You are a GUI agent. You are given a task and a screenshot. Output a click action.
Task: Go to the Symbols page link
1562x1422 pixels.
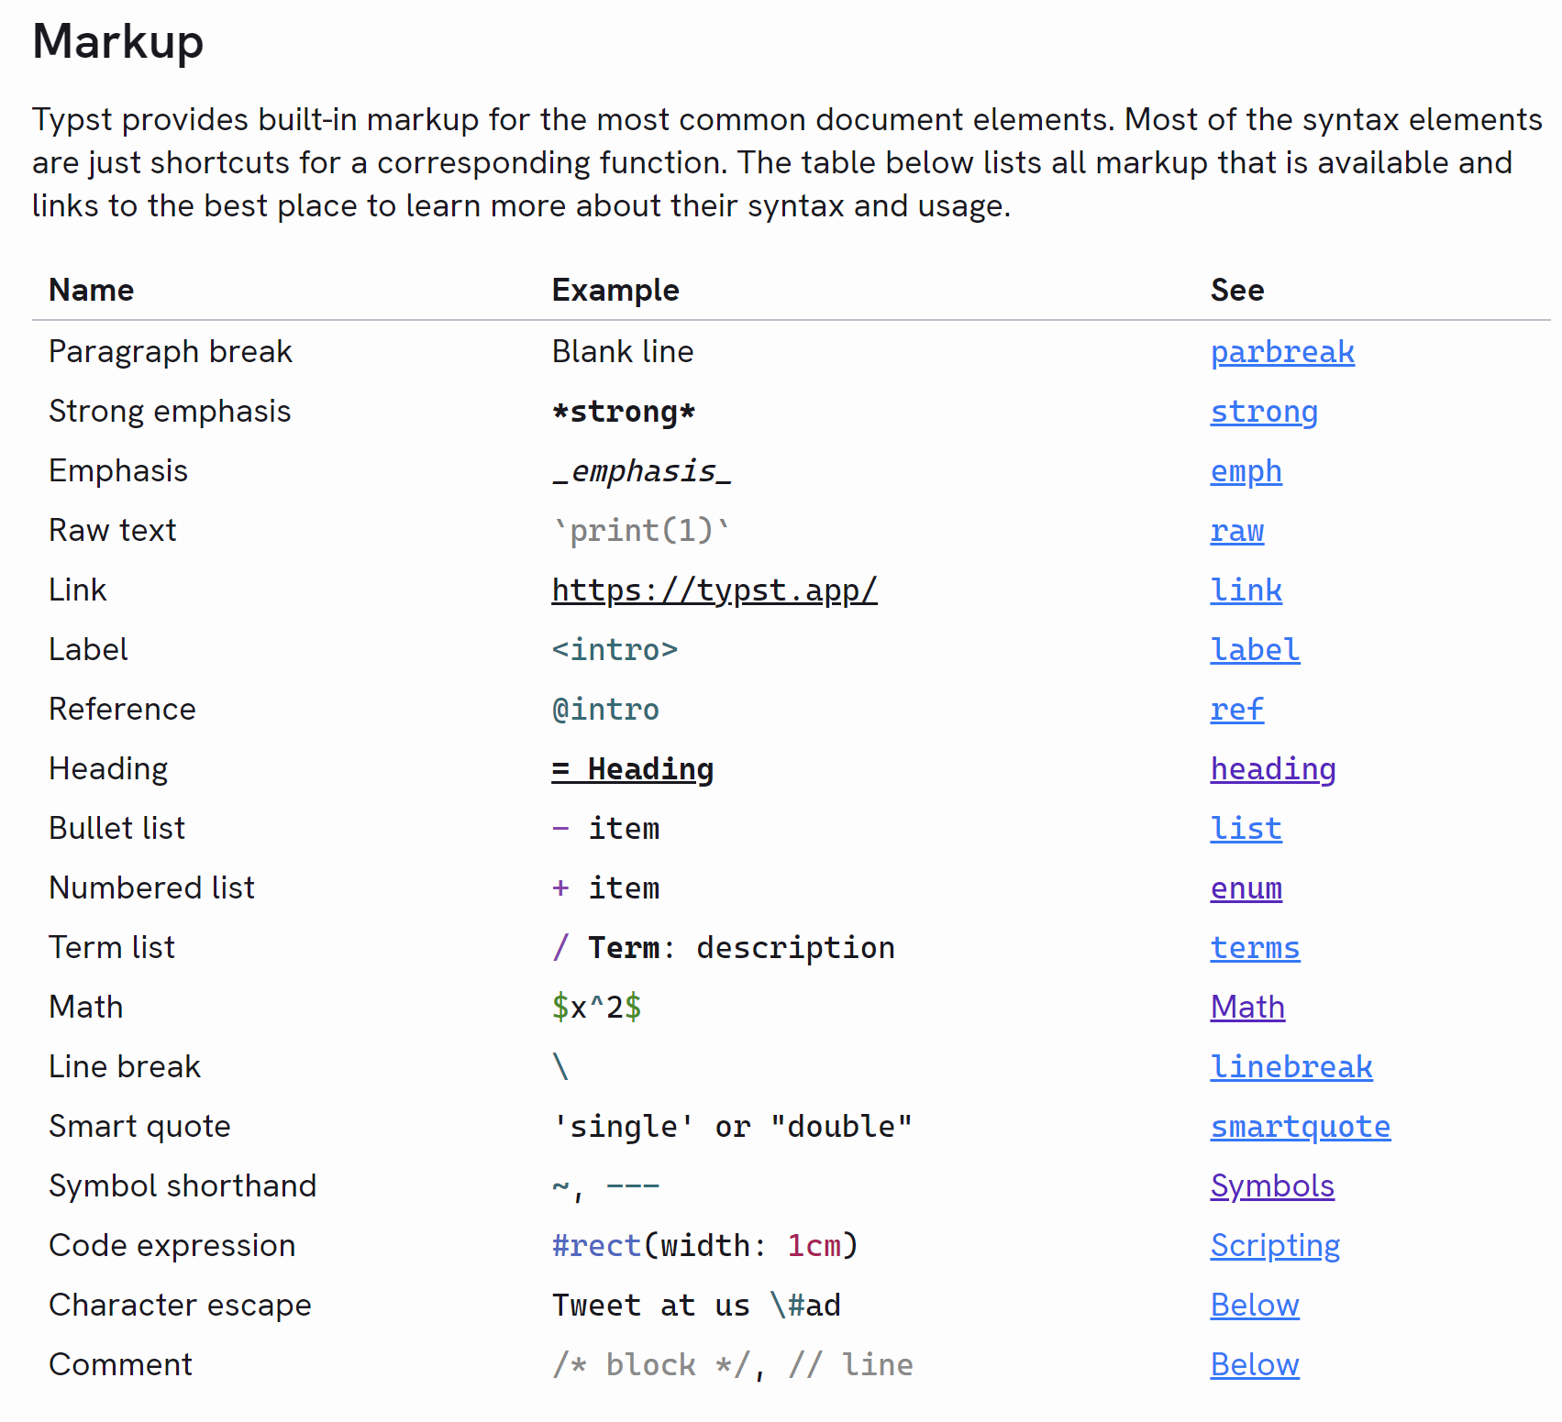1271,1186
